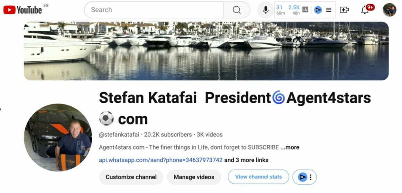The image size is (402, 193).
Task: Open the three-dot extension options pill
Action: pyautogui.click(x=305, y=177)
